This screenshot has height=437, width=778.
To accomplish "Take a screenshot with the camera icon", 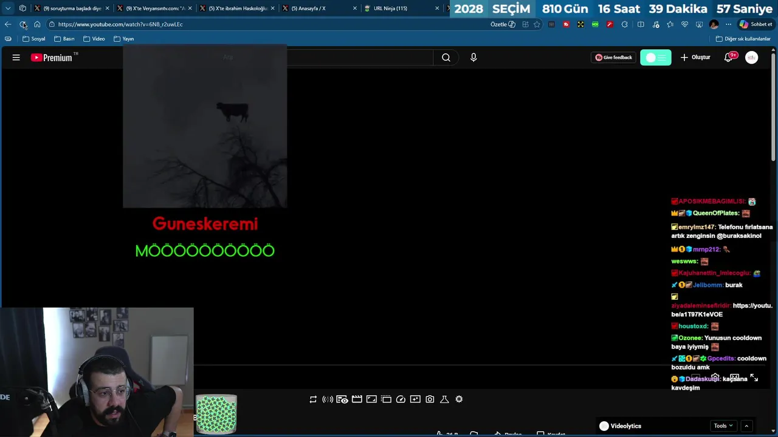I will click(430, 399).
